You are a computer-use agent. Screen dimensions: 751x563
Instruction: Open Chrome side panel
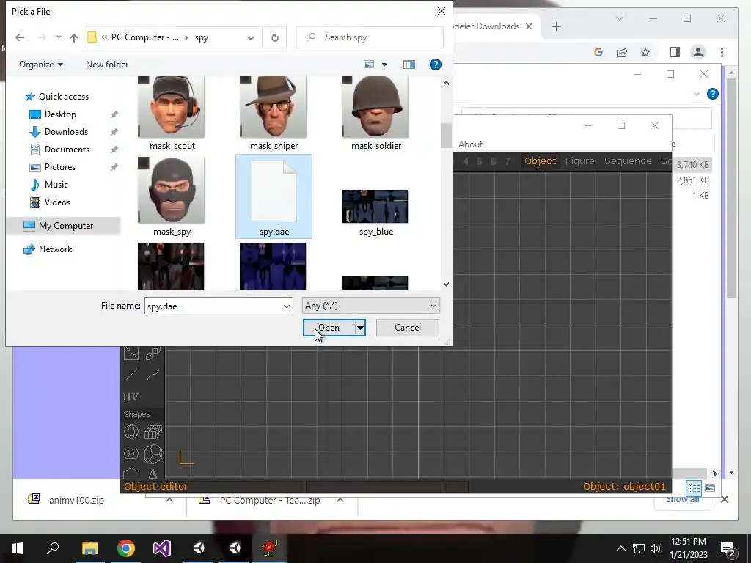(675, 52)
